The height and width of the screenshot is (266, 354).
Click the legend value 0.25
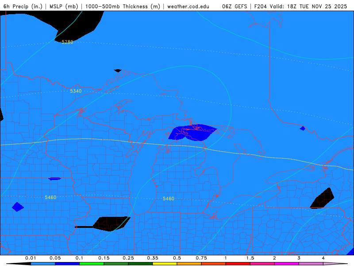pyautogui.click(x=128, y=258)
